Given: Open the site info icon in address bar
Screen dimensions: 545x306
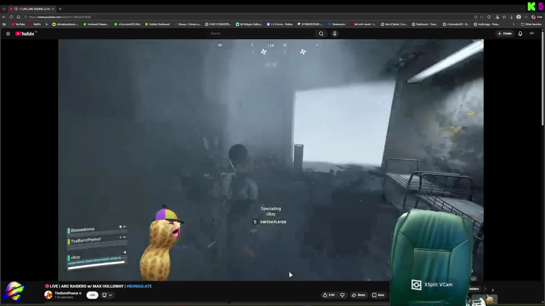Looking at the screenshot, I should tap(26, 17).
